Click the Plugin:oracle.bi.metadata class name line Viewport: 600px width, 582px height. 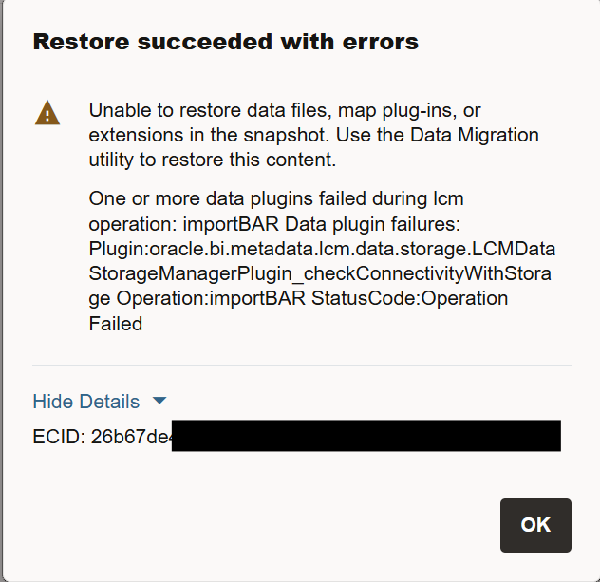point(322,249)
